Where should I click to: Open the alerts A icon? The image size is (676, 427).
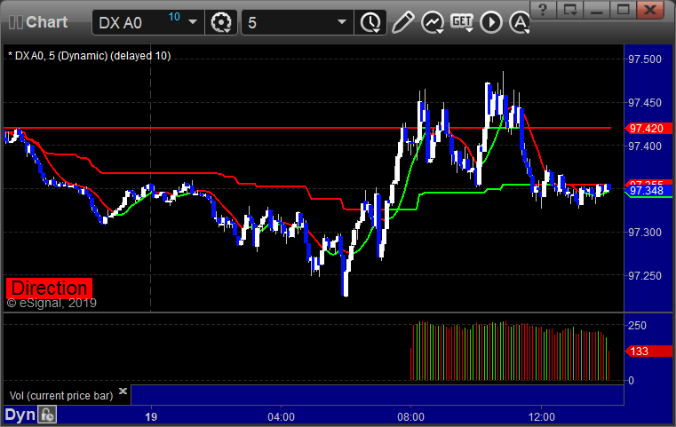[519, 22]
